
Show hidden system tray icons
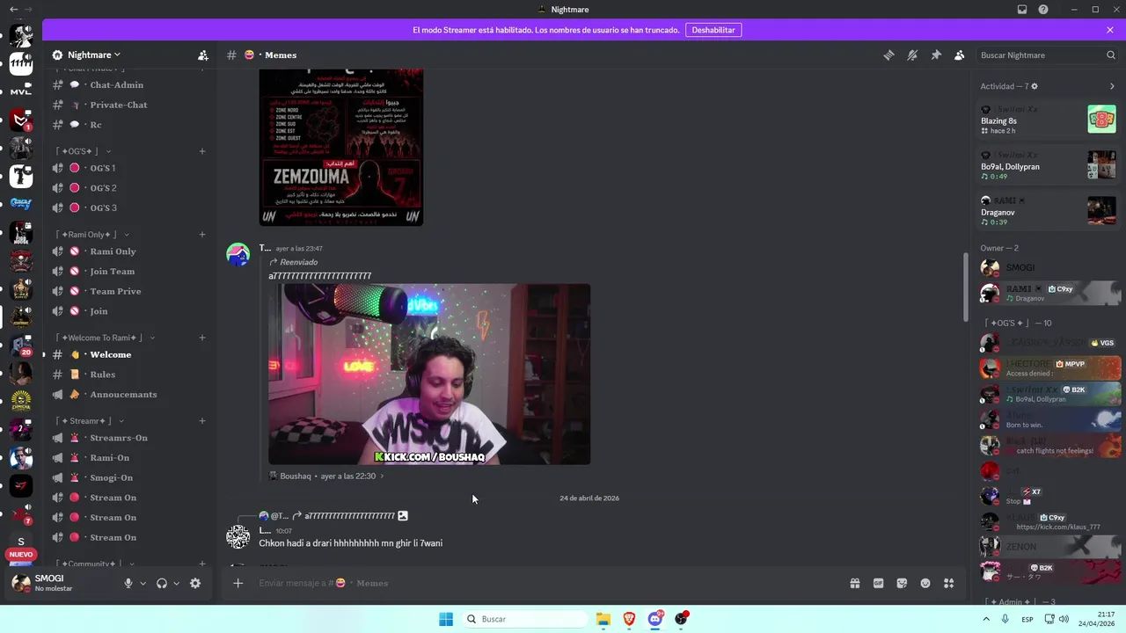pos(986,619)
